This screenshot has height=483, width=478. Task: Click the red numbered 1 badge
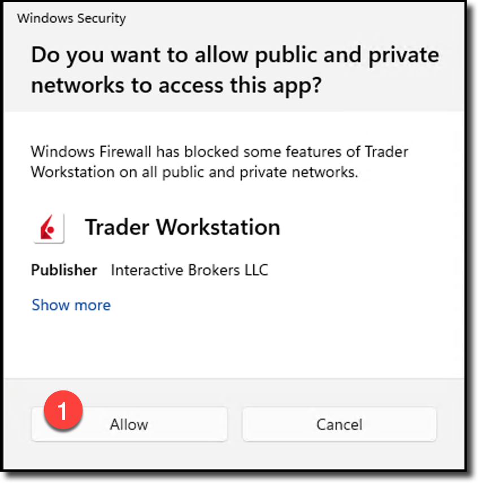(x=62, y=410)
